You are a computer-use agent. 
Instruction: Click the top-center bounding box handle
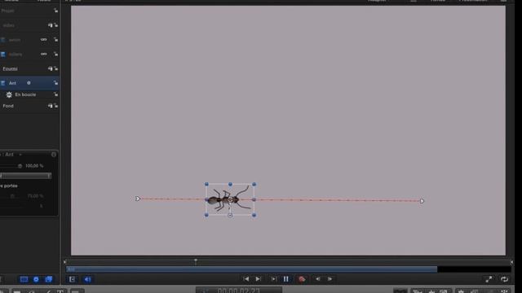point(230,184)
